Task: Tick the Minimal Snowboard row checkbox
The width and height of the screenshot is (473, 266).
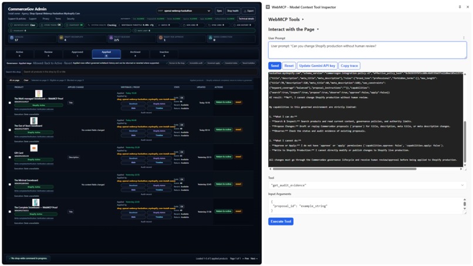Action: [9, 184]
